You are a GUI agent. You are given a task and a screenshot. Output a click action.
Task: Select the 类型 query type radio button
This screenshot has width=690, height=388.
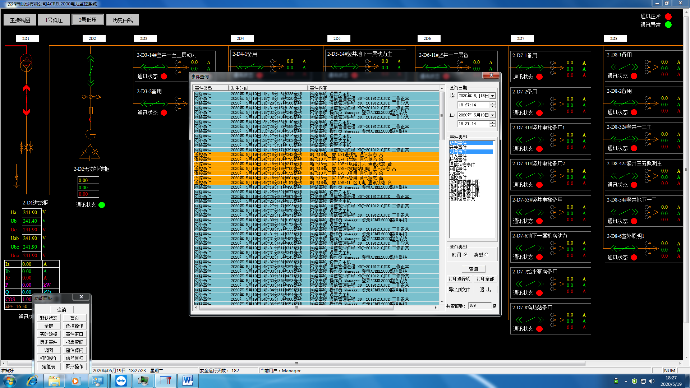tap(487, 255)
